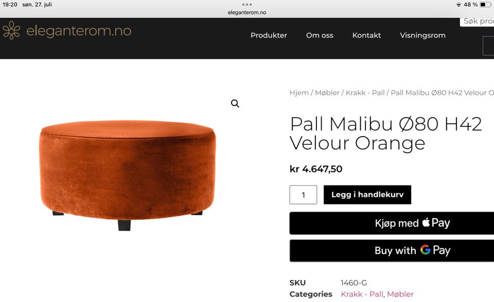Open the Produkter menu
Screen dimensions: 494x302
(269, 35)
